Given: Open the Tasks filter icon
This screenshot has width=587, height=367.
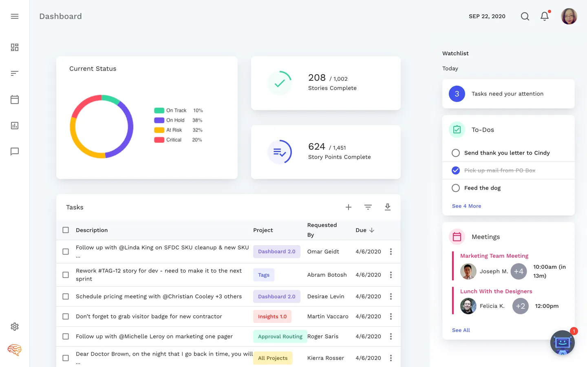Looking at the screenshot, I should point(368,207).
